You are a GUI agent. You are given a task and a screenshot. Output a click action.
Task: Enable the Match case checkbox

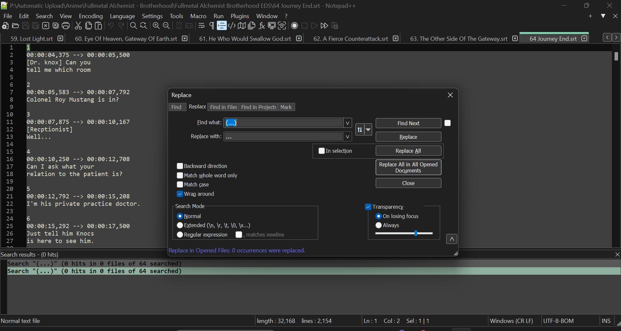[x=180, y=184]
